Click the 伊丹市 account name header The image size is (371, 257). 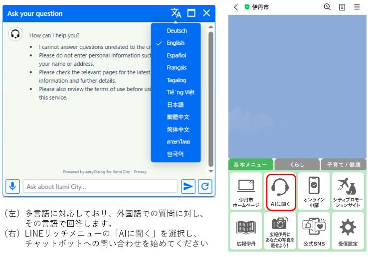coord(260,7)
